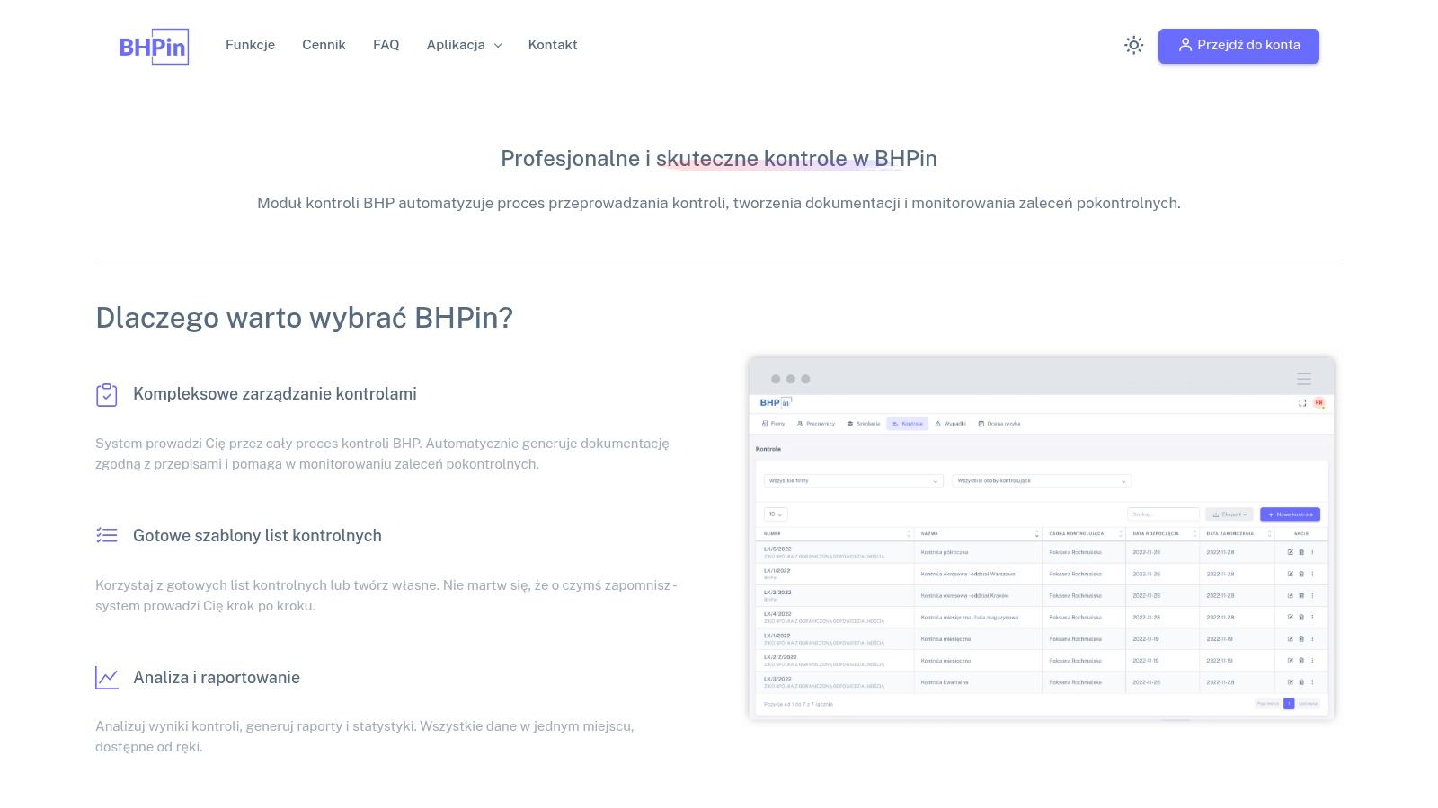The height and width of the screenshot is (808, 1438).
Task: Expand the Aplikacja dropdown menu
Action: coord(464,45)
